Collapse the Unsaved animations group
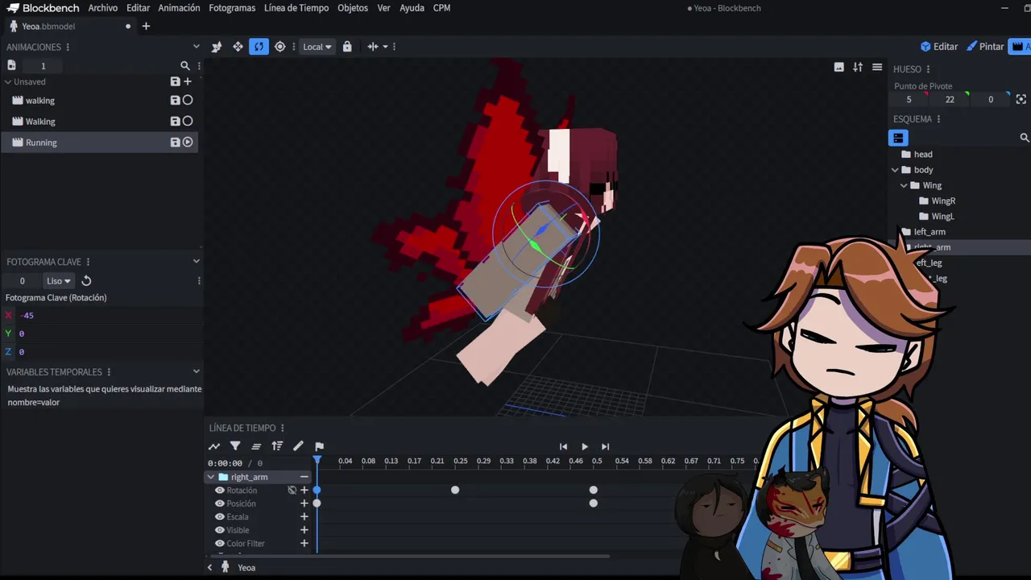This screenshot has height=580, width=1031. tap(8, 81)
